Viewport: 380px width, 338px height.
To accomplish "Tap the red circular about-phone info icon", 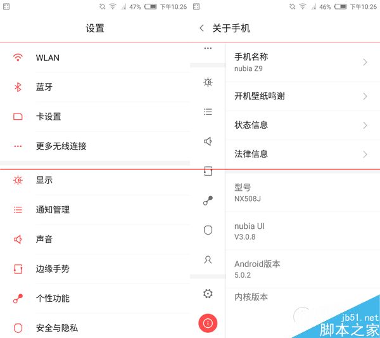I will 208,323.
